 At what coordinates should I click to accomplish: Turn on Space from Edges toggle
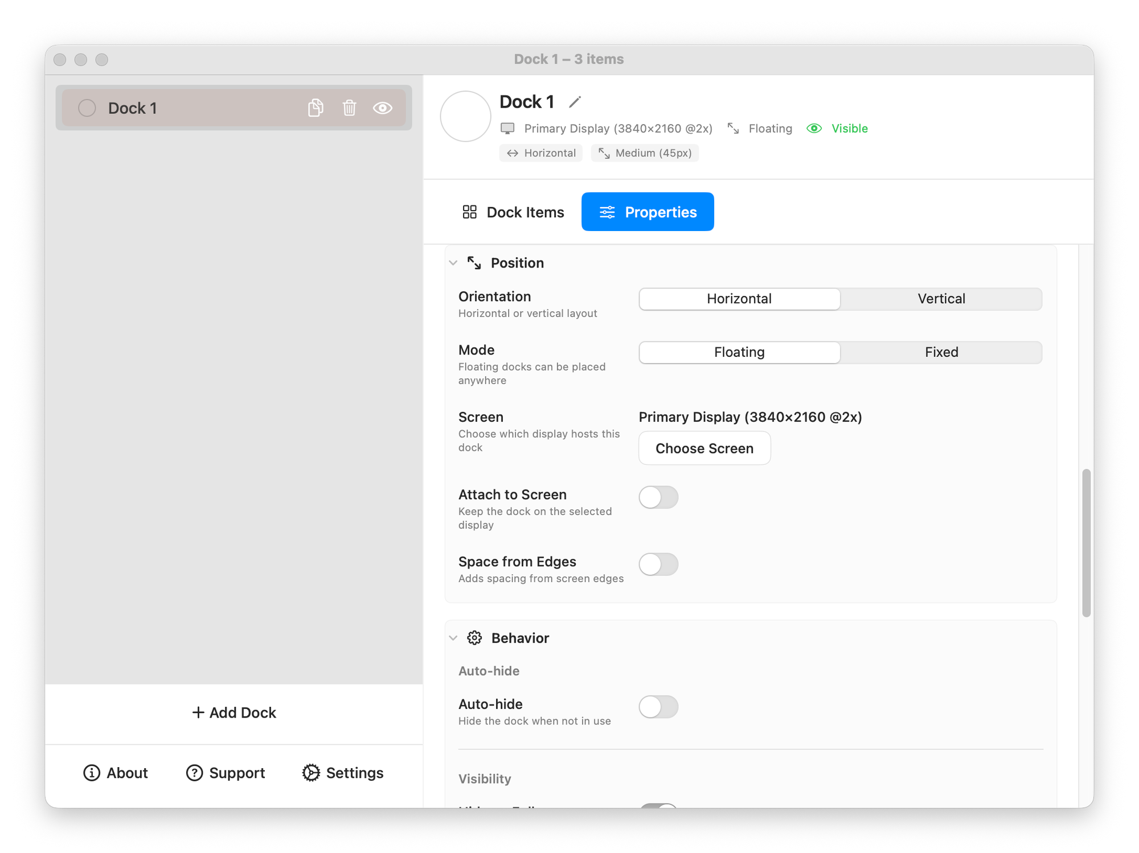point(658,564)
